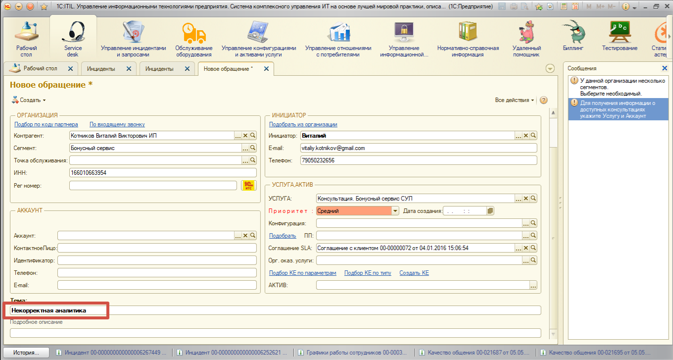The height and width of the screenshot is (360, 673).
Task: Select message about Услугу и Аккаунт
Action: click(618, 109)
